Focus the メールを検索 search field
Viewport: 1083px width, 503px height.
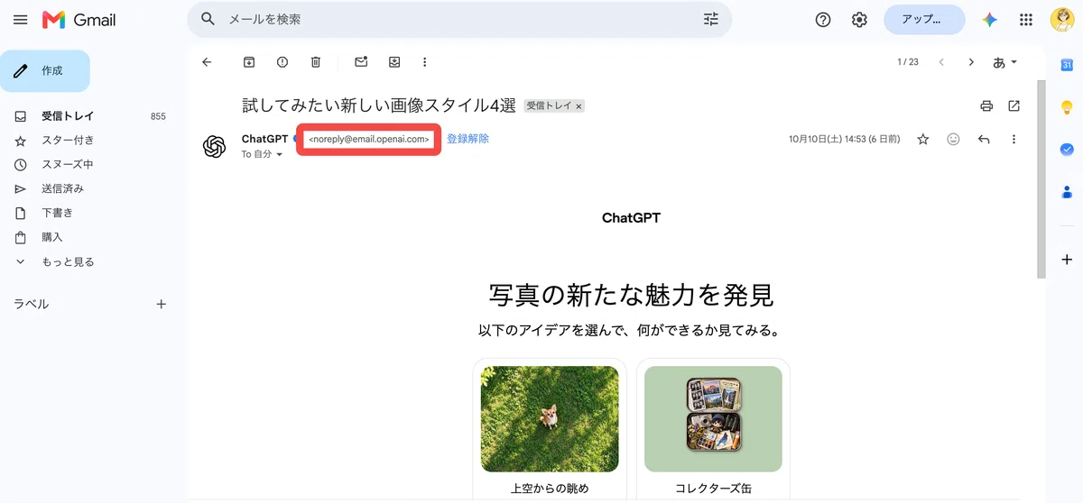point(460,19)
